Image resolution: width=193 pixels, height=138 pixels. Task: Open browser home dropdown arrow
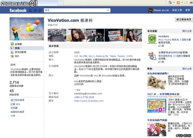click(174, 2)
